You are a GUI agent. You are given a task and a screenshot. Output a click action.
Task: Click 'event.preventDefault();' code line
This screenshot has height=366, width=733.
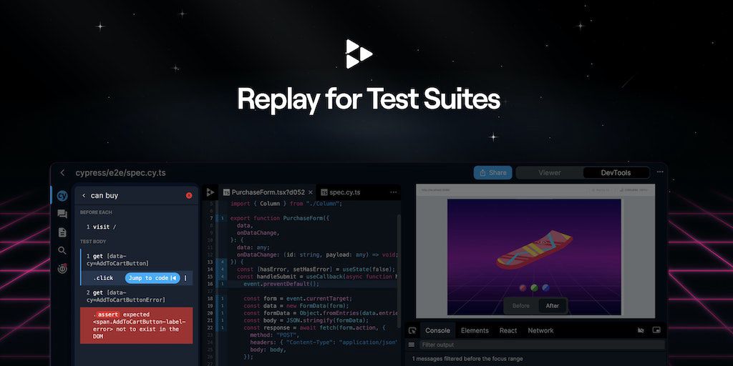coord(281,284)
